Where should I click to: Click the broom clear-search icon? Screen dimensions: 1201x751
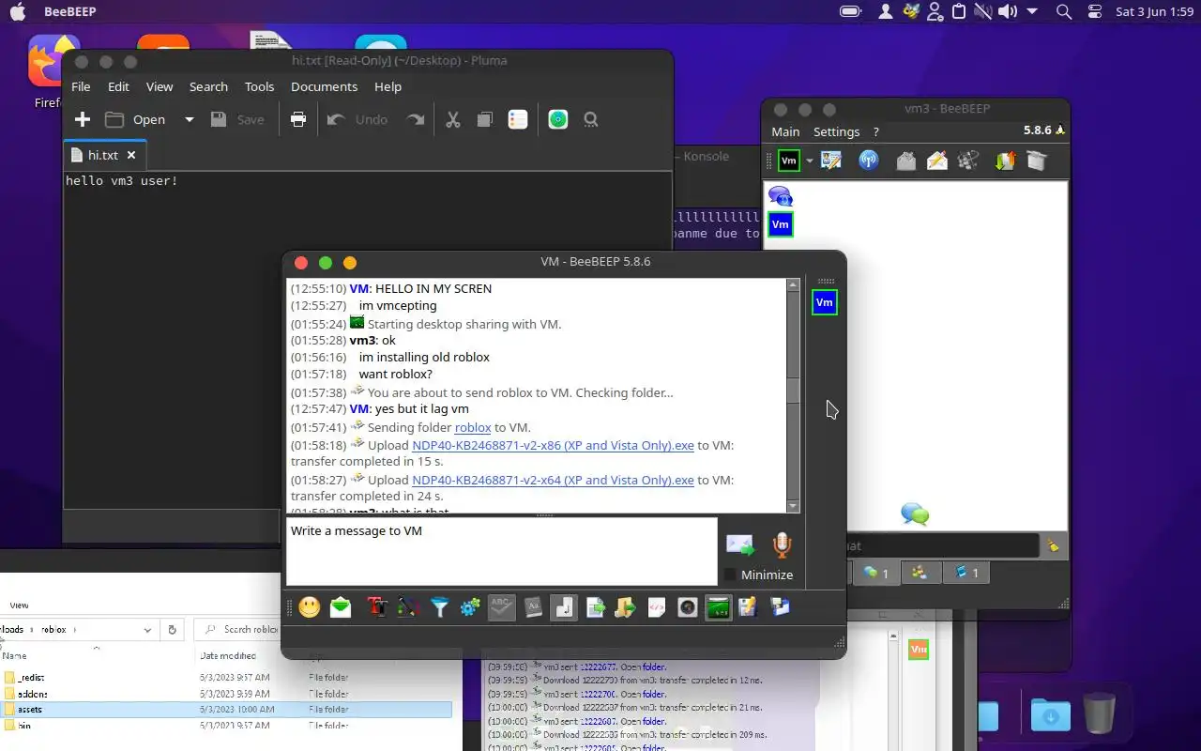[x=1054, y=545]
